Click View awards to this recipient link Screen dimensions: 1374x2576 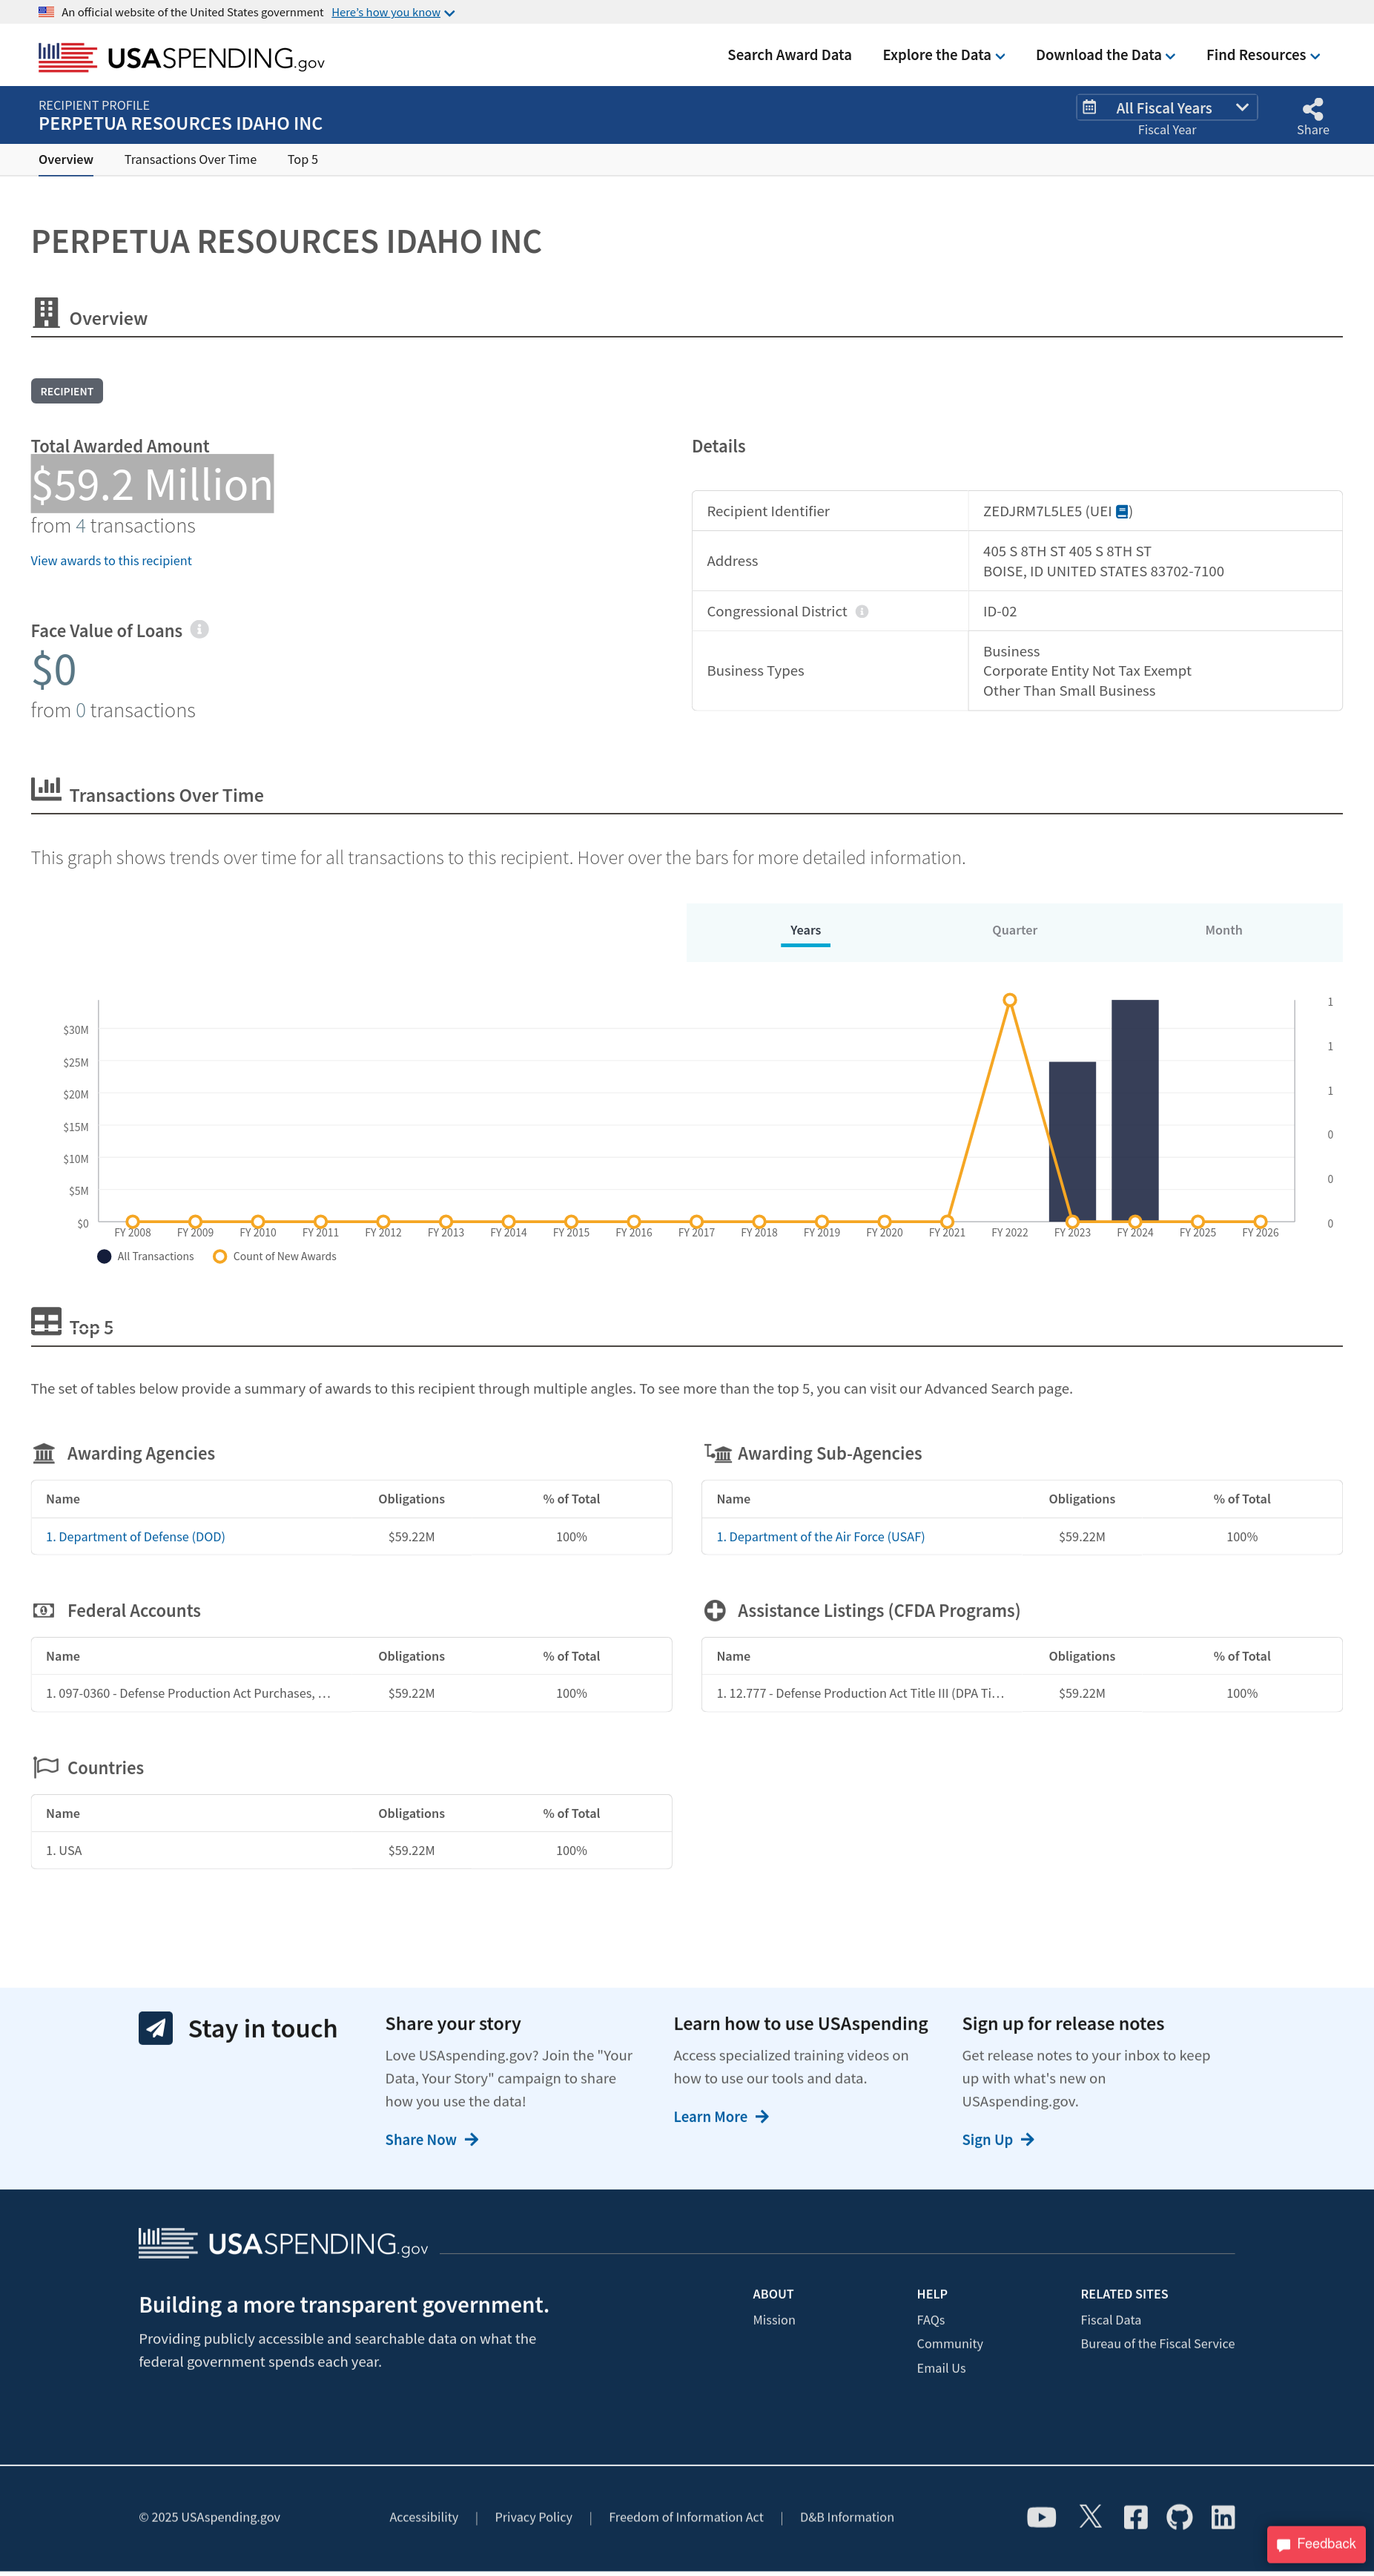(x=111, y=561)
